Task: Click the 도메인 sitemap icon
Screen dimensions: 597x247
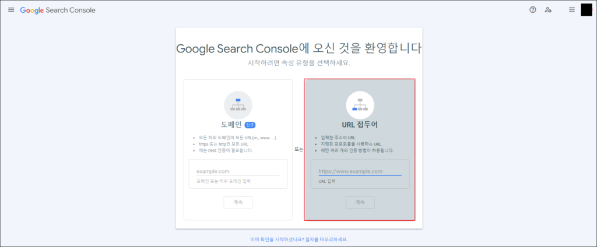Action: pyautogui.click(x=238, y=105)
